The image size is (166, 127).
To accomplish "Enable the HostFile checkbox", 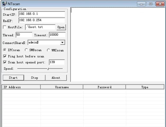I will [5, 27].
